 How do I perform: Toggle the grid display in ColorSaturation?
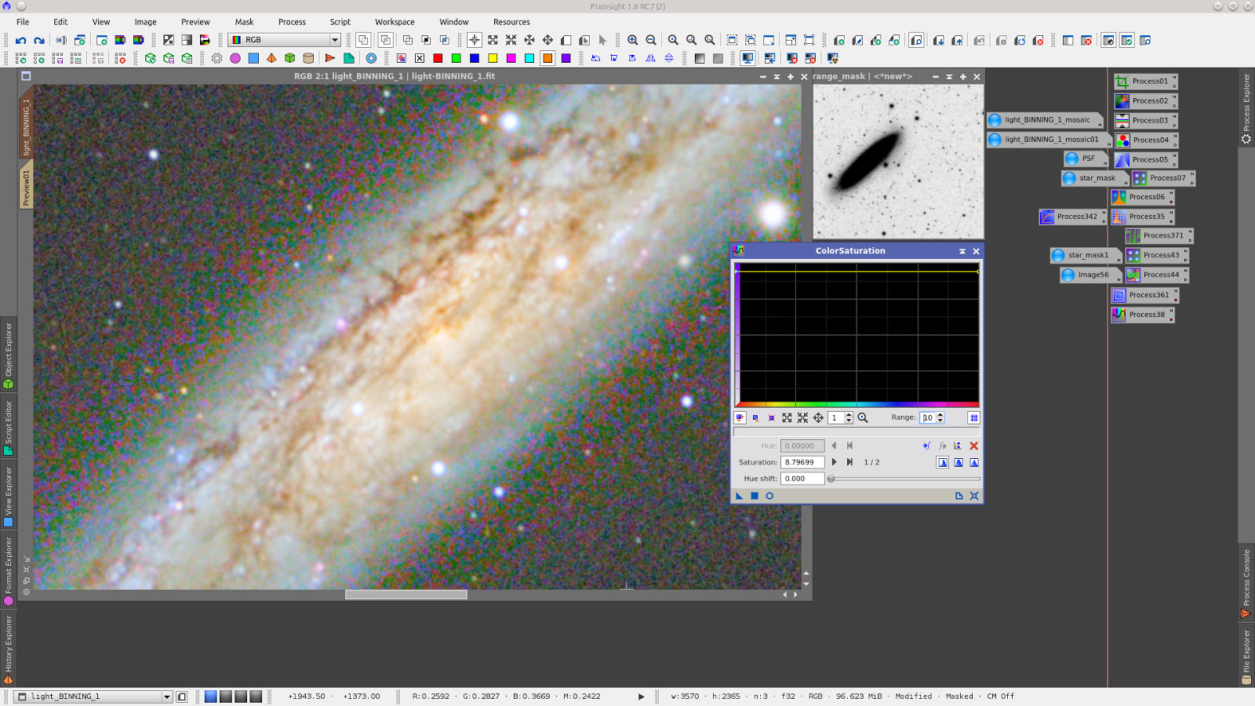974,417
